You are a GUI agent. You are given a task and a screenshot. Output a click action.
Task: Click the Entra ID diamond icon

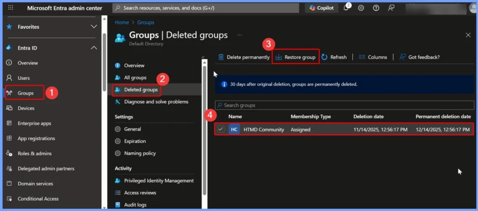coord(9,48)
